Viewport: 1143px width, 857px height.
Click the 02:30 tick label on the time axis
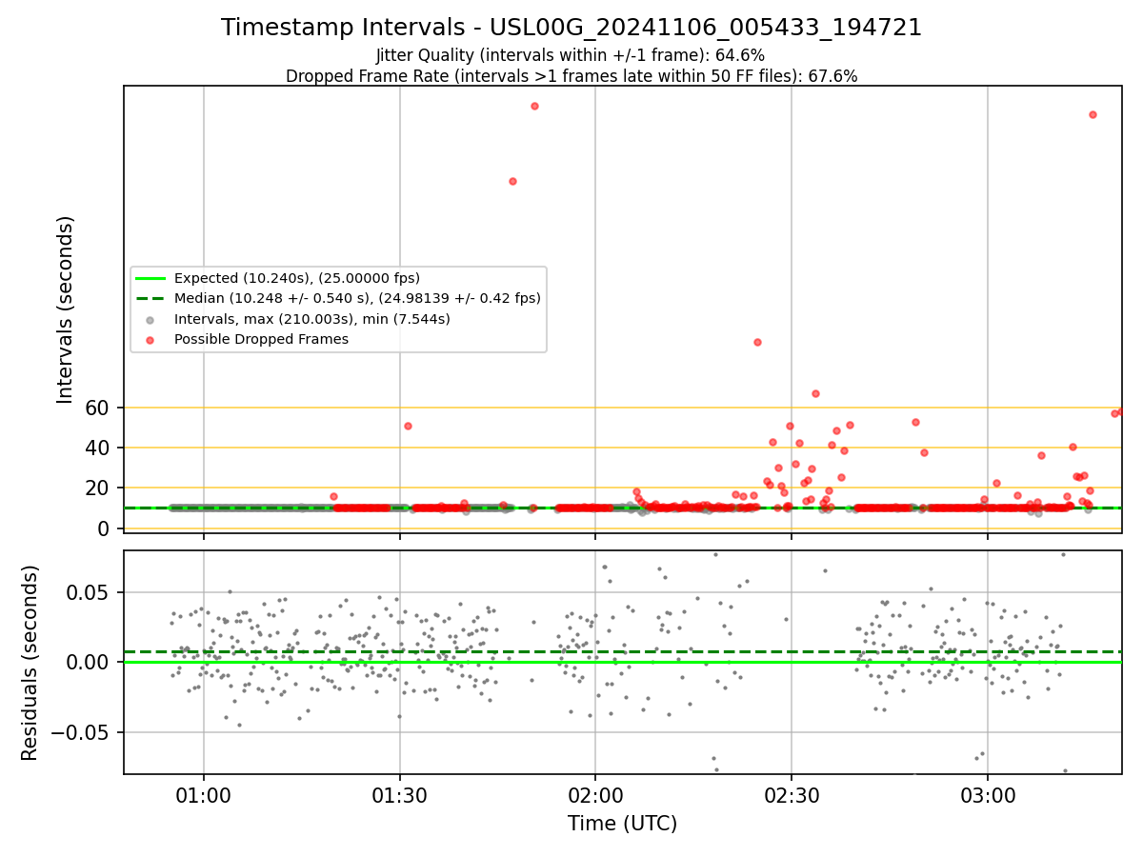click(x=791, y=794)
